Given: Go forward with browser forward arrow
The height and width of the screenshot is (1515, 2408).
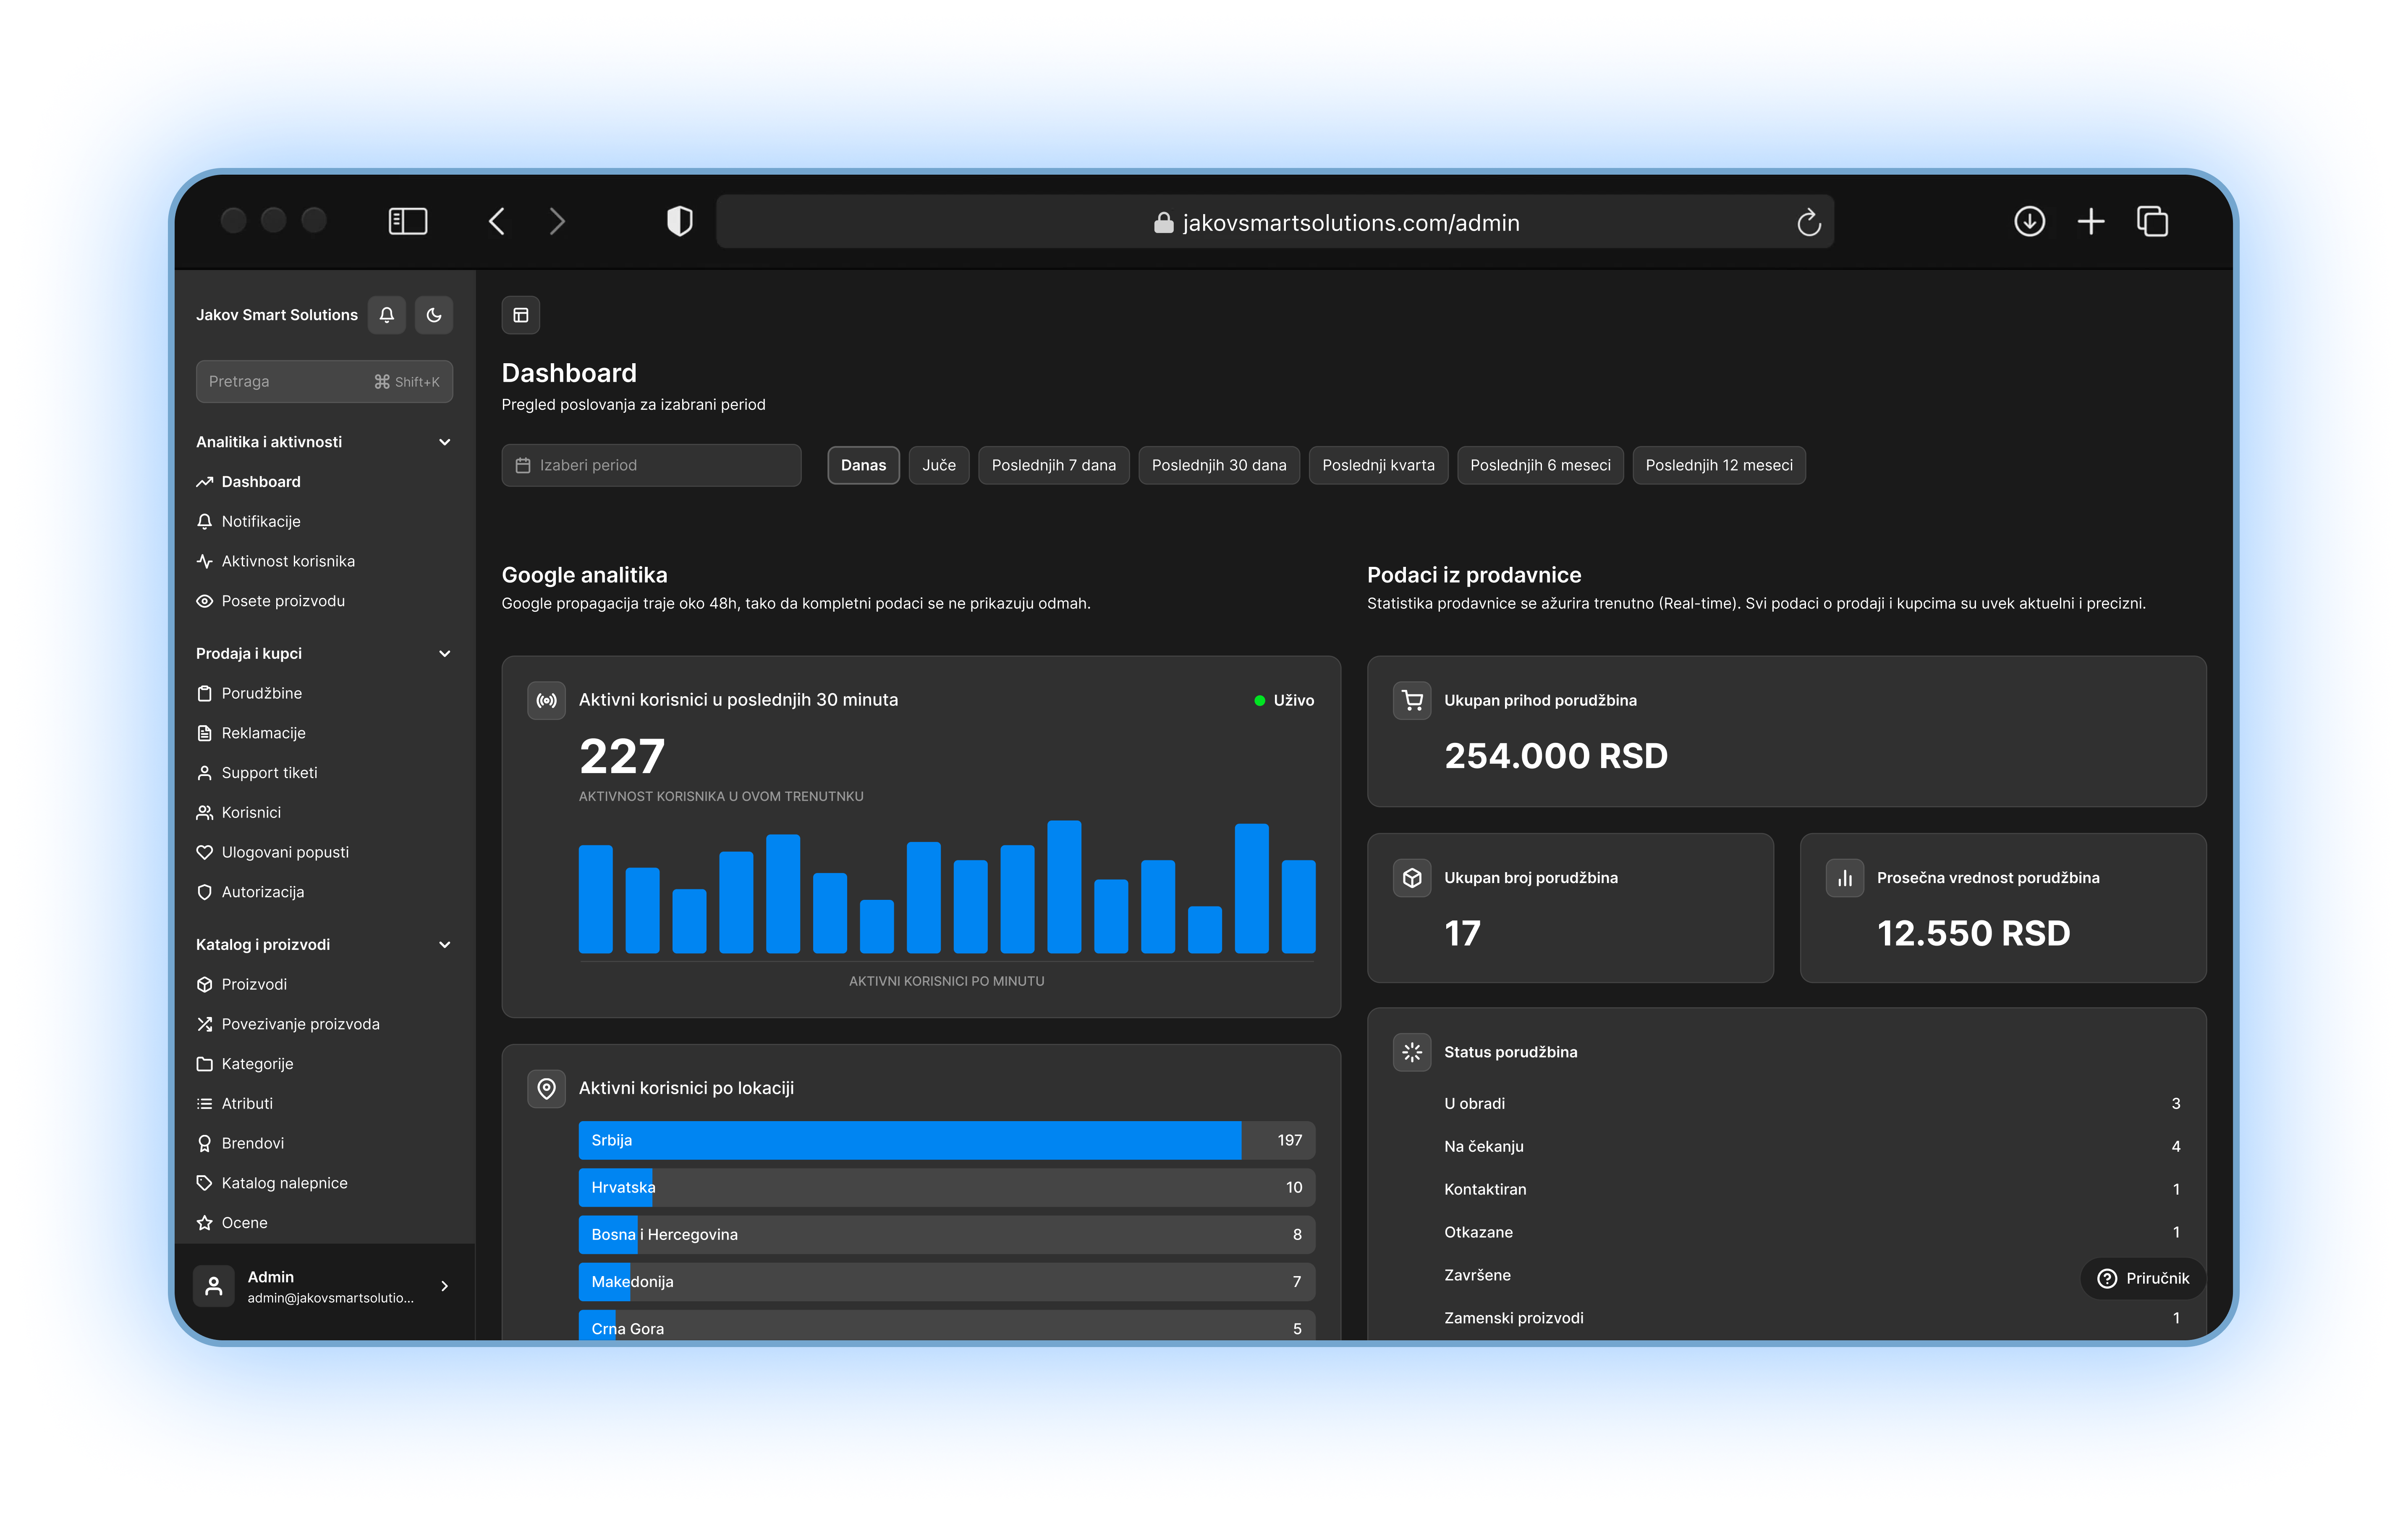Looking at the screenshot, I should tap(558, 221).
